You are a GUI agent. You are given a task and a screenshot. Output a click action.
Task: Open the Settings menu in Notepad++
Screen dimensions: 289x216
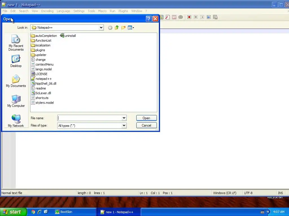[79, 11]
